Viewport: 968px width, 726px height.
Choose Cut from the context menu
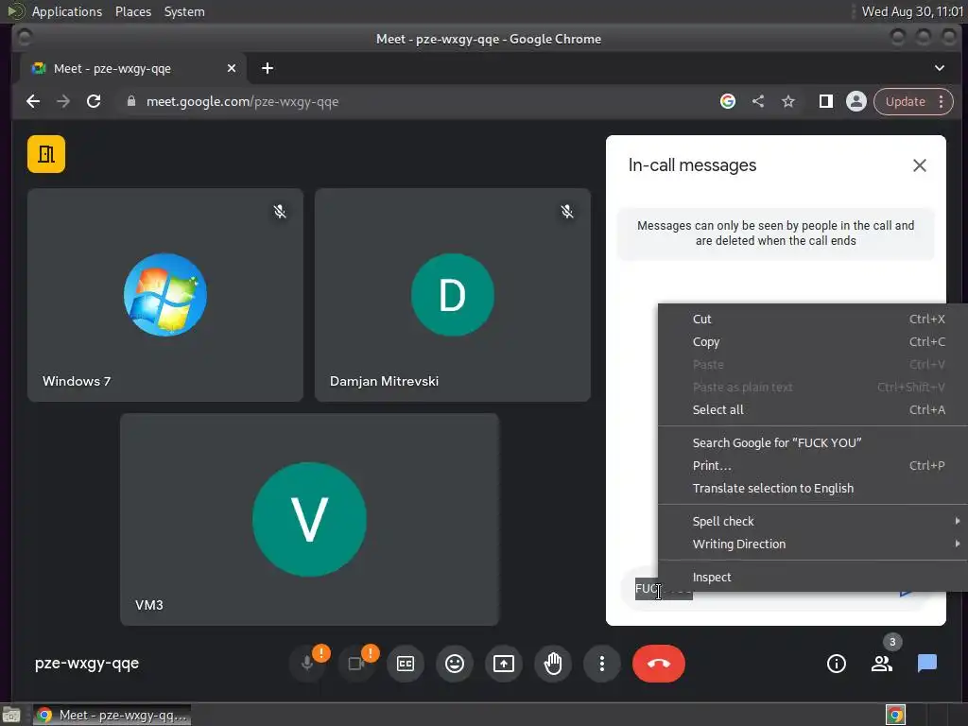[x=813, y=320]
